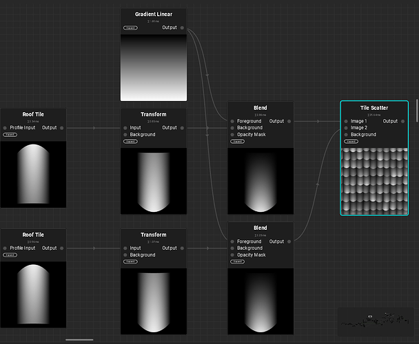The height and width of the screenshot is (344, 419).
Task: Click the top Transform node's Background port
Action: point(125,135)
